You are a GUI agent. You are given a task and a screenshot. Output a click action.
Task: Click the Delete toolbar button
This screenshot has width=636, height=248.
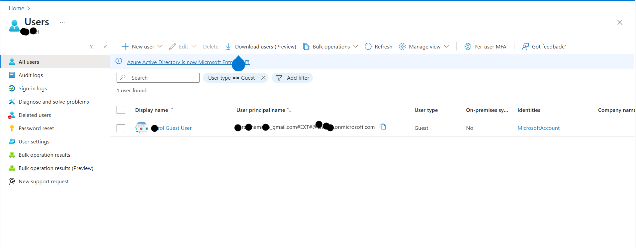[211, 46]
